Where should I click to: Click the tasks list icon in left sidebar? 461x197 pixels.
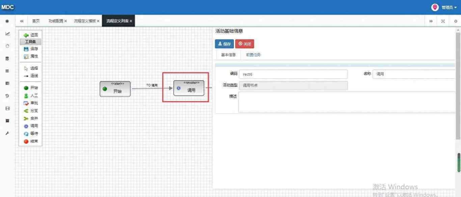click(x=7, y=83)
